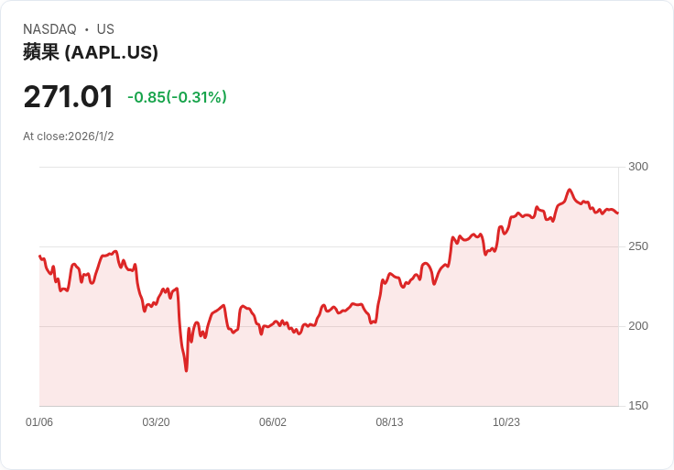
Task: Select the 01/06 date on x-axis
Action: 39,422
